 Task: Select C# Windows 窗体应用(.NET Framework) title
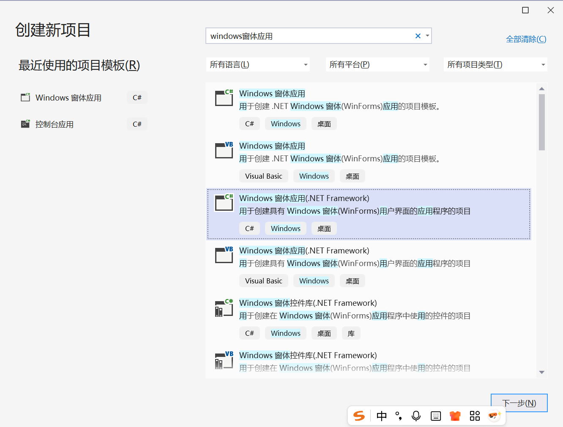pos(304,198)
